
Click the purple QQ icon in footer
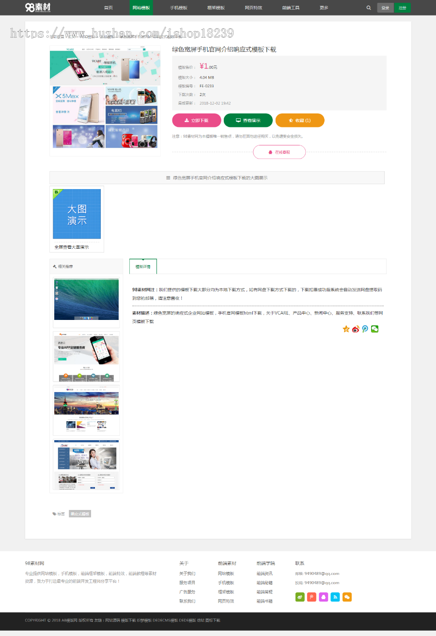tap(323, 597)
